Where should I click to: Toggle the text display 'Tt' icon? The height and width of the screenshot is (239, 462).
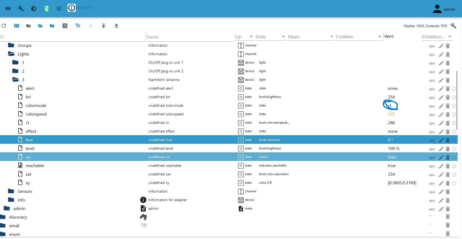point(78,26)
